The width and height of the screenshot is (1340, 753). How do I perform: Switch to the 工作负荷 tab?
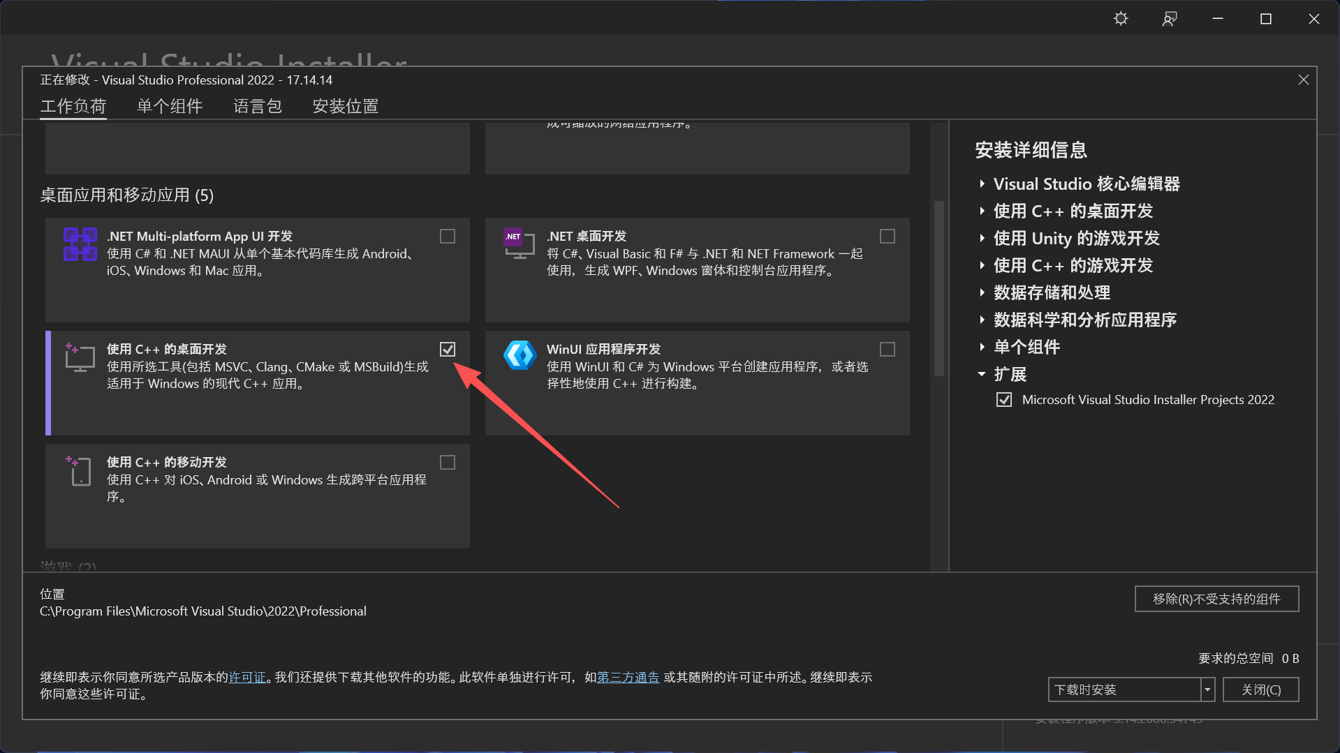pos(73,106)
